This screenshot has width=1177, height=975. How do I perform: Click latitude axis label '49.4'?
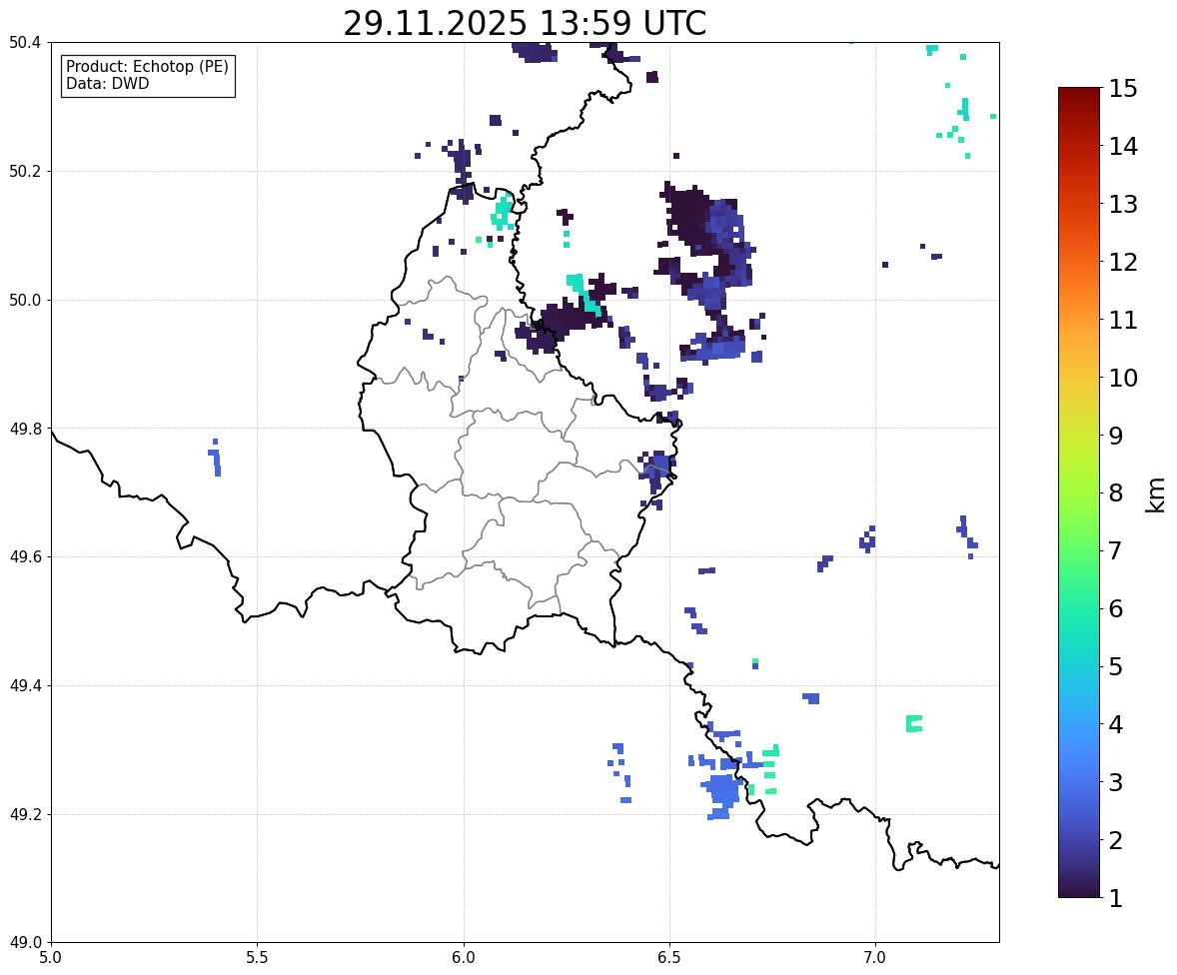[25, 685]
